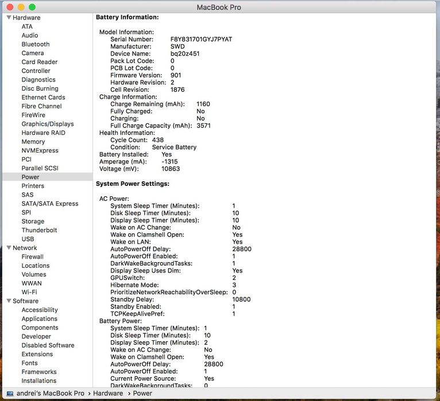Collapse the Software section triangle
This screenshot has width=440, height=401.
tap(9, 301)
